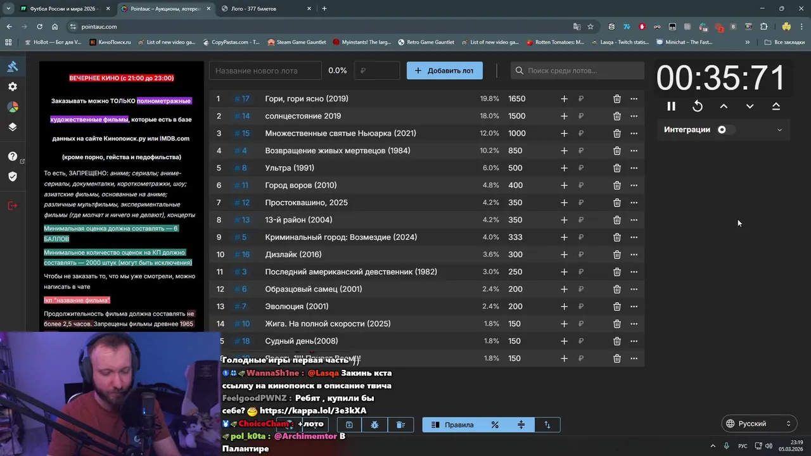Click the red logout icon in sidebar
Screen dimensions: 811x456
point(13,205)
